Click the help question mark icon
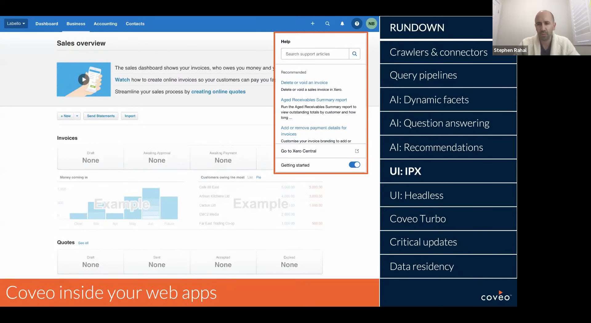Viewport: 591px width, 323px height. (357, 24)
